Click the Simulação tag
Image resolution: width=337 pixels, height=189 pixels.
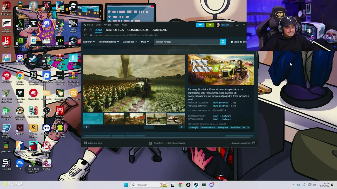[x=194, y=128]
